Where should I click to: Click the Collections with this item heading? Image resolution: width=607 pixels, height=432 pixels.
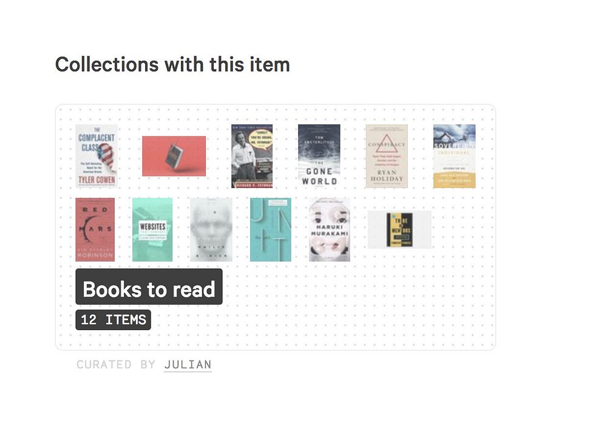click(172, 64)
